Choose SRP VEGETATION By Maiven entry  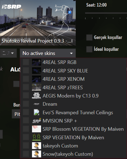click(73, 138)
